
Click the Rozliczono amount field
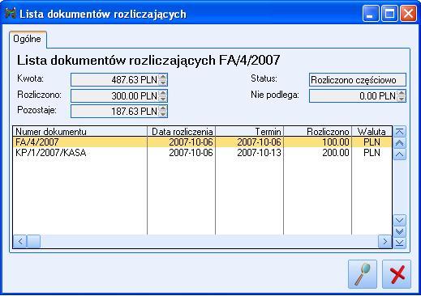click(119, 95)
